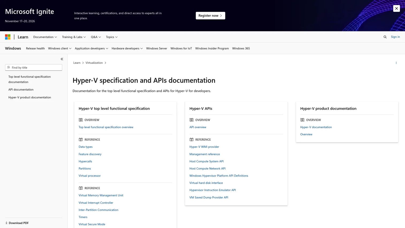This screenshot has width=405, height=228.
Task: Open Hypervisor Instruction Emulator API
Action: pyautogui.click(x=213, y=190)
